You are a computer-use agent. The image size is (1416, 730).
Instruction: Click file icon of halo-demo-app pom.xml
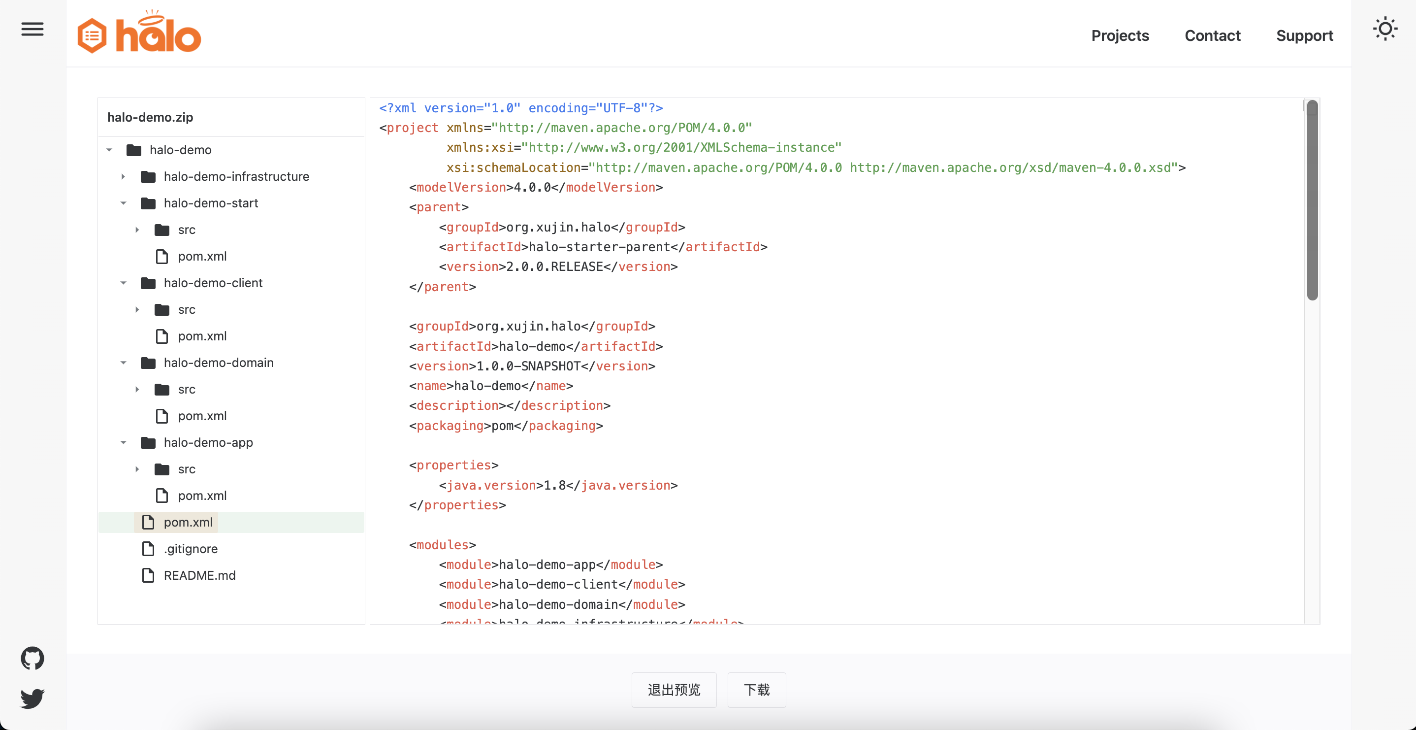coord(162,496)
